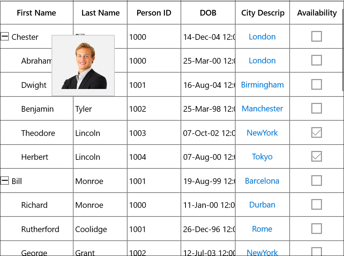
Task: Open the Manchester city link
Action: click(x=262, y=109)
